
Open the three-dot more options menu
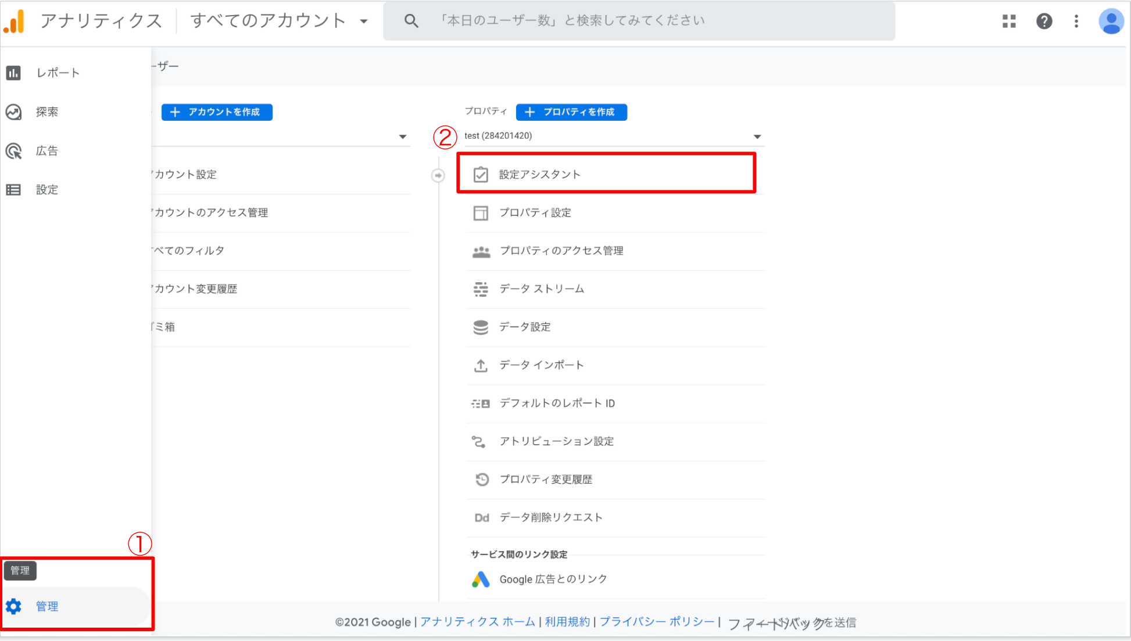[1076, 21]
